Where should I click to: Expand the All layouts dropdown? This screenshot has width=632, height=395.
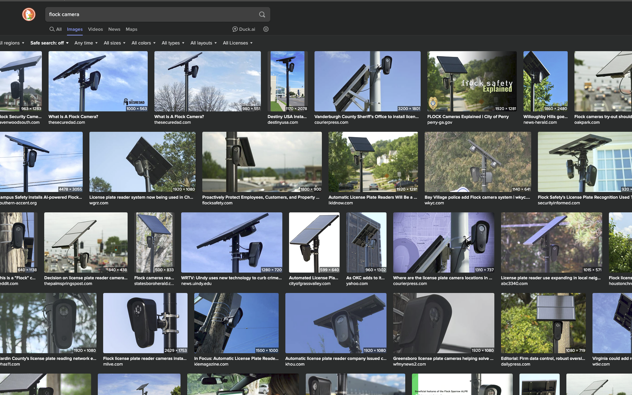pyautogui.click(x=204, y=43)
